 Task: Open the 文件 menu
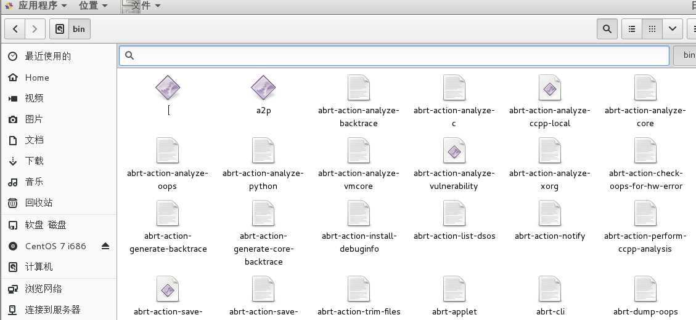click(x=142, y=6)
